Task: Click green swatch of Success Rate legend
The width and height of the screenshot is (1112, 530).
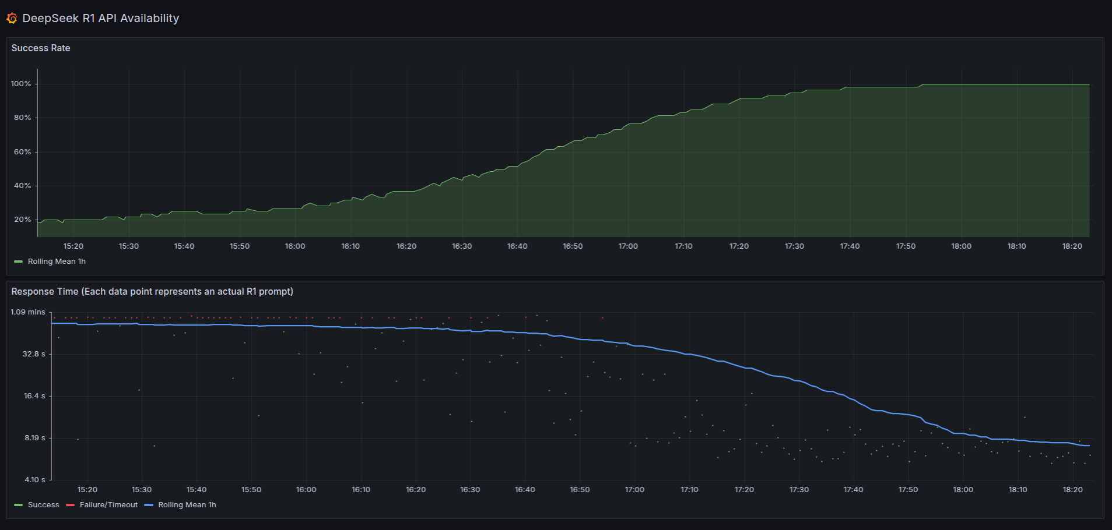Action: click(x=18, y=262)
